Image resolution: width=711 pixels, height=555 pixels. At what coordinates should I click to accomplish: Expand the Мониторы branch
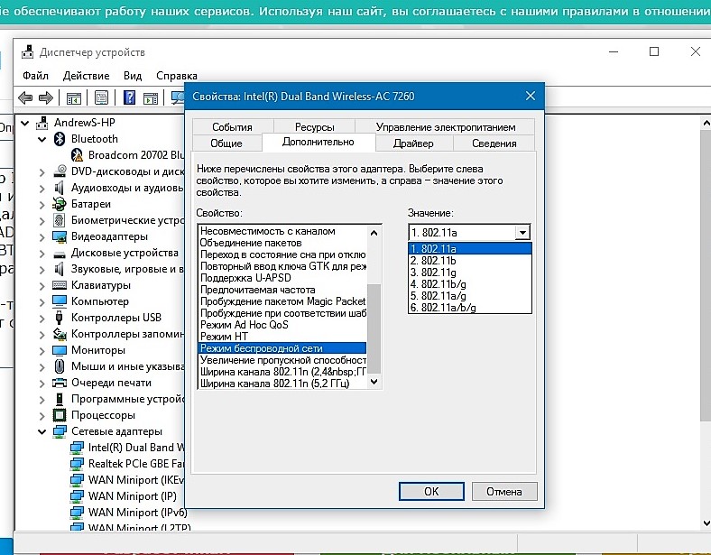[42, 350]
